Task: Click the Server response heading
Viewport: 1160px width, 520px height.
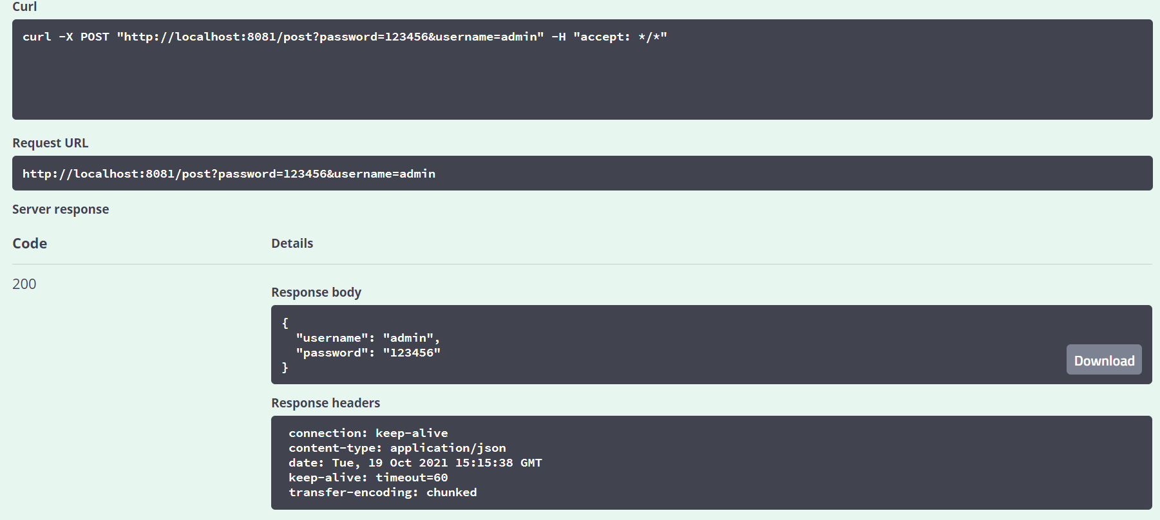Action: [61, 209]
